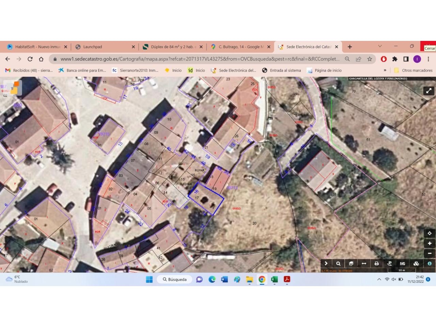The height and width of the screenshot is (327, 436).
Task: Close the C. Buitrago Google Maps tab
Action: (269, 47)
